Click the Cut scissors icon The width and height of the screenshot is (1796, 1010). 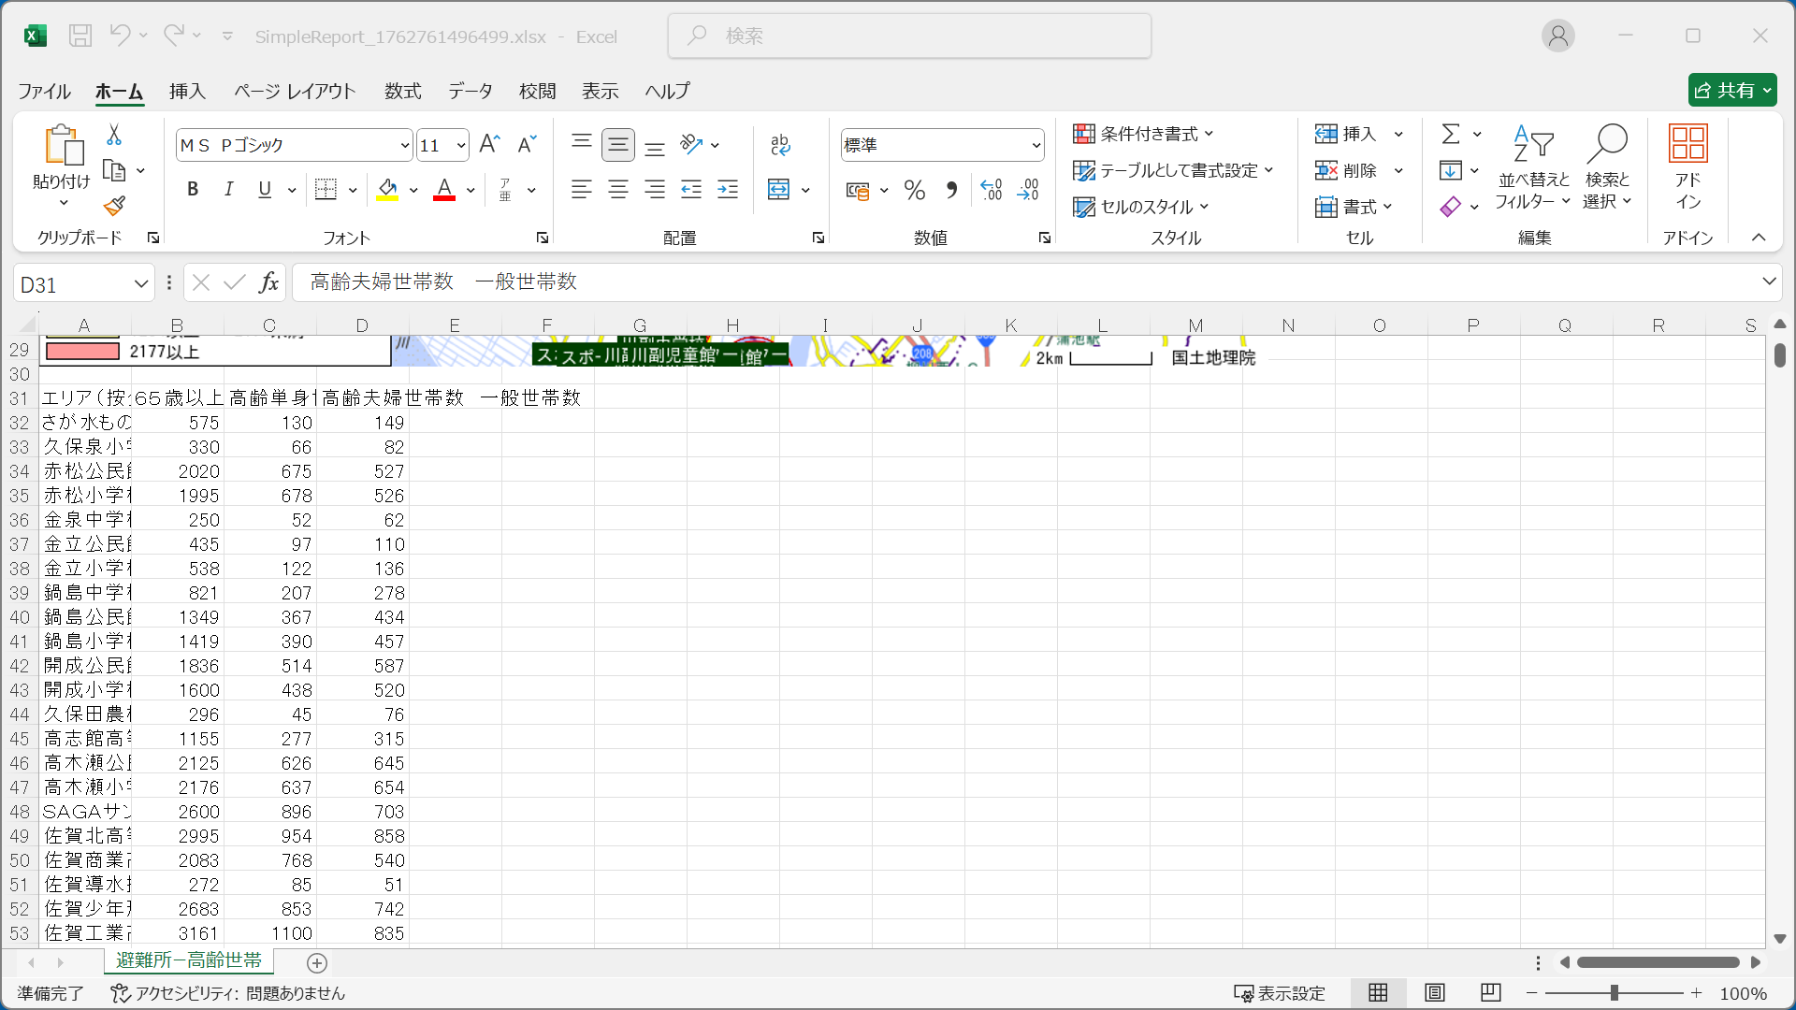114,136
